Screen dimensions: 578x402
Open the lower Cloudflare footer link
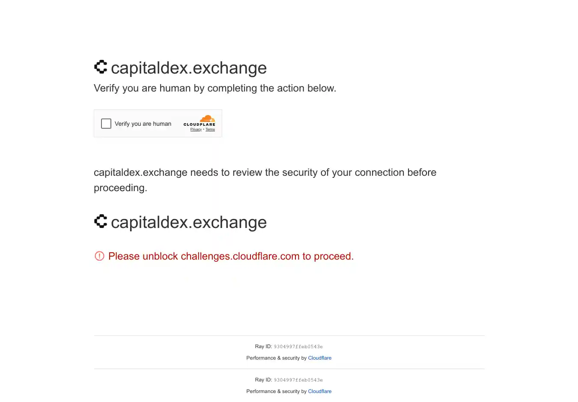(x=320, y=391)
